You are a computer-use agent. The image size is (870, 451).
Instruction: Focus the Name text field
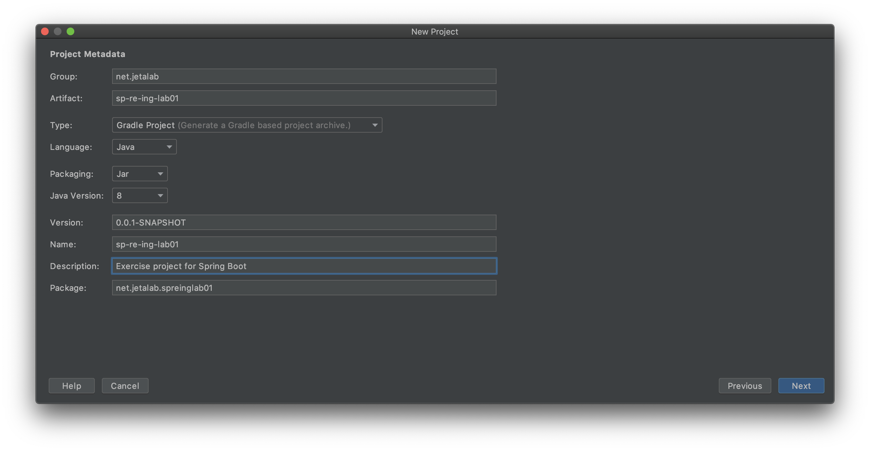point(304,244)
